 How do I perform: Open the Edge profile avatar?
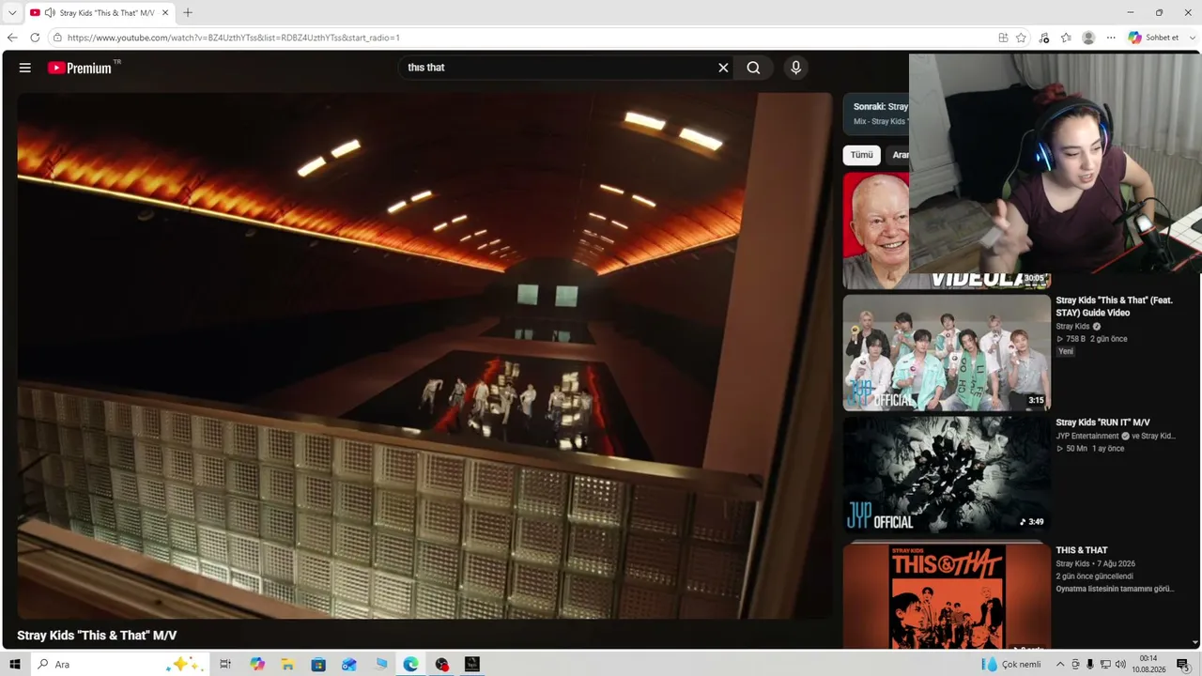(1088, 38)
